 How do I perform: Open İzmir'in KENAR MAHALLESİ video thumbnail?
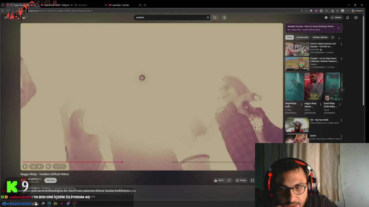point(297,49)
